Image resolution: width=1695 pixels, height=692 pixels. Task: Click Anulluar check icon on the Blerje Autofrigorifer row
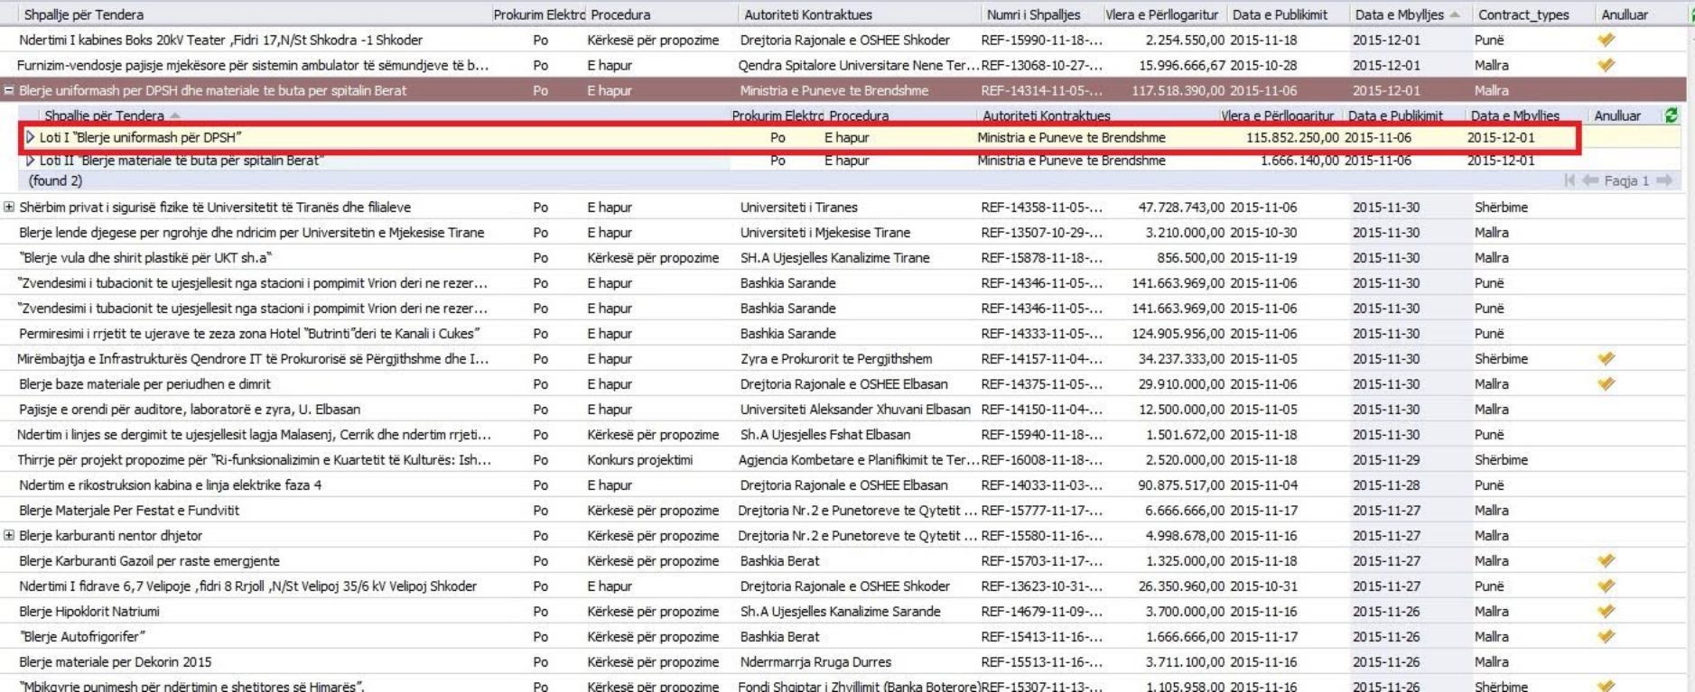[x=1606, y=636]
